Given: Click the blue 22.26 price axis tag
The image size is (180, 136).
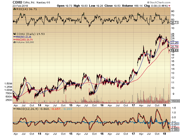Looking at the screenshot, I should (174, 43).
